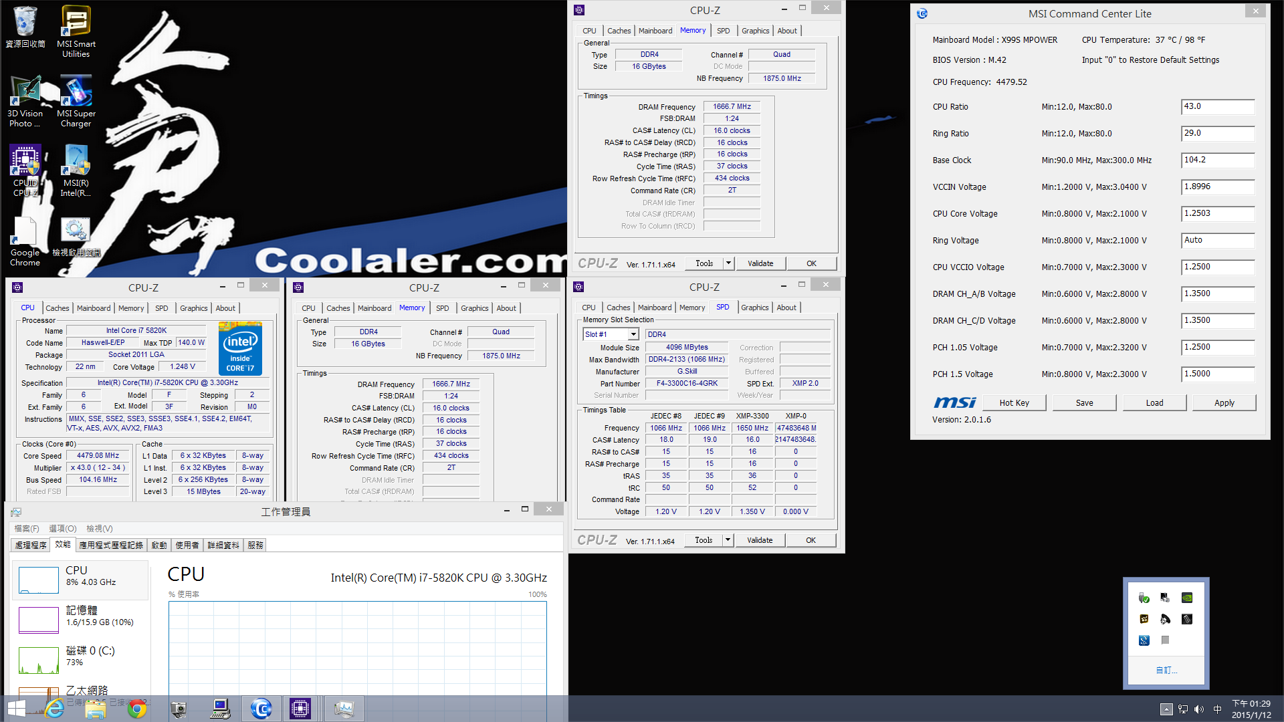The height and width of the screenshot is (722, 1284).
Task: Click the speaker audio manager tray icon
Action: (x=1166, y=619)
